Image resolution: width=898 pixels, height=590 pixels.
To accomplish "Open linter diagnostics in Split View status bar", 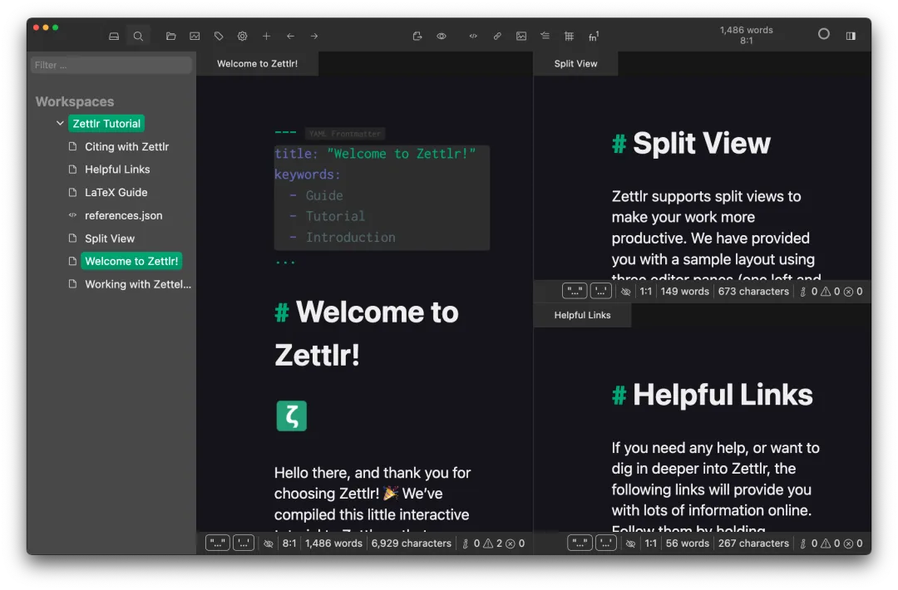I will point(831,292).
